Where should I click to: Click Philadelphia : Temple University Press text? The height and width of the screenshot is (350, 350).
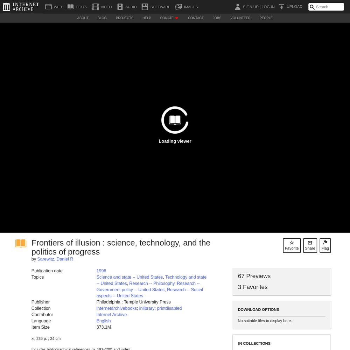coord(133,302)
